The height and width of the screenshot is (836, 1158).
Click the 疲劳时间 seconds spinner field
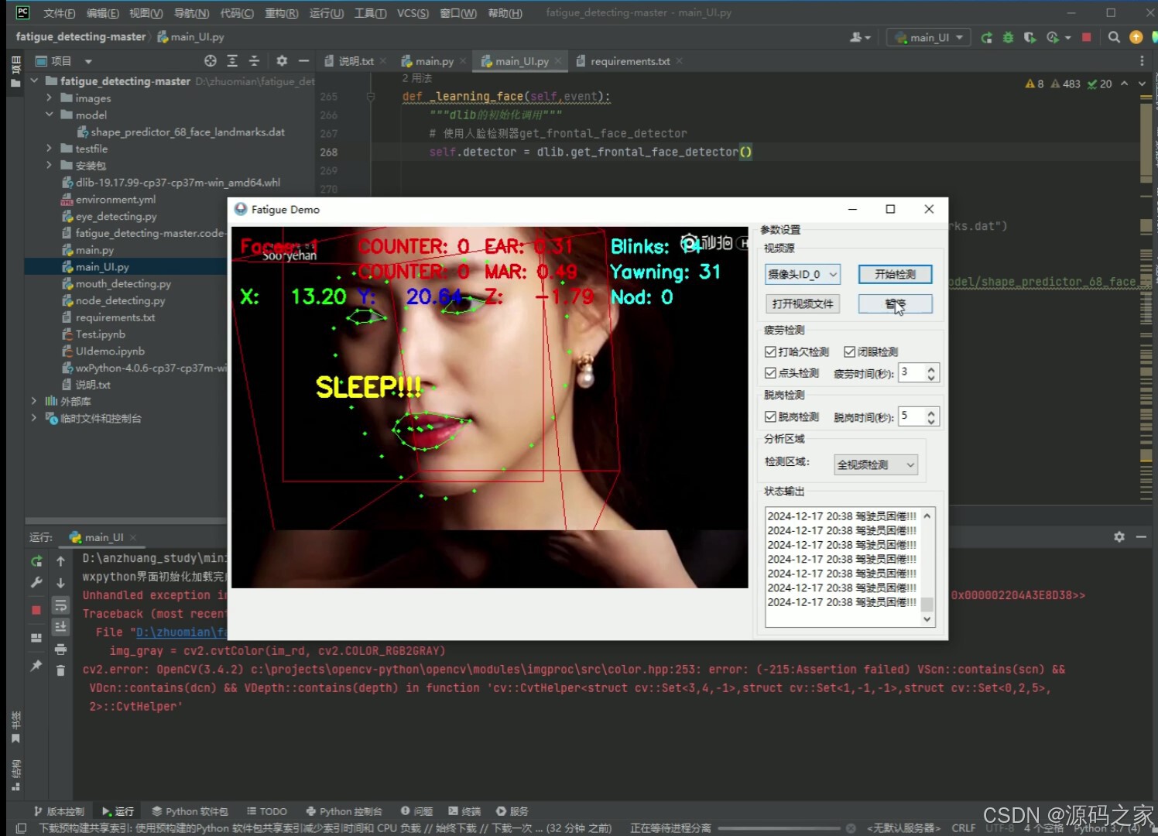(x=919, y=373)
